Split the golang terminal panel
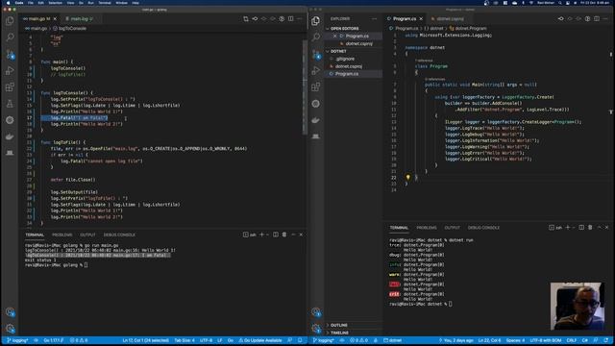This screenshot has width=615, height=346. point(276,235)
